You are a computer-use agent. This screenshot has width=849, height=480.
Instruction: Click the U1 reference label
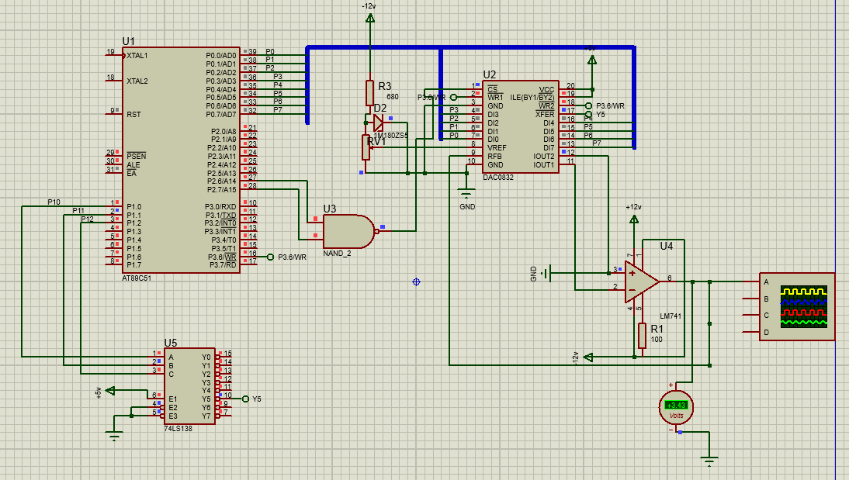pos(128,41)
